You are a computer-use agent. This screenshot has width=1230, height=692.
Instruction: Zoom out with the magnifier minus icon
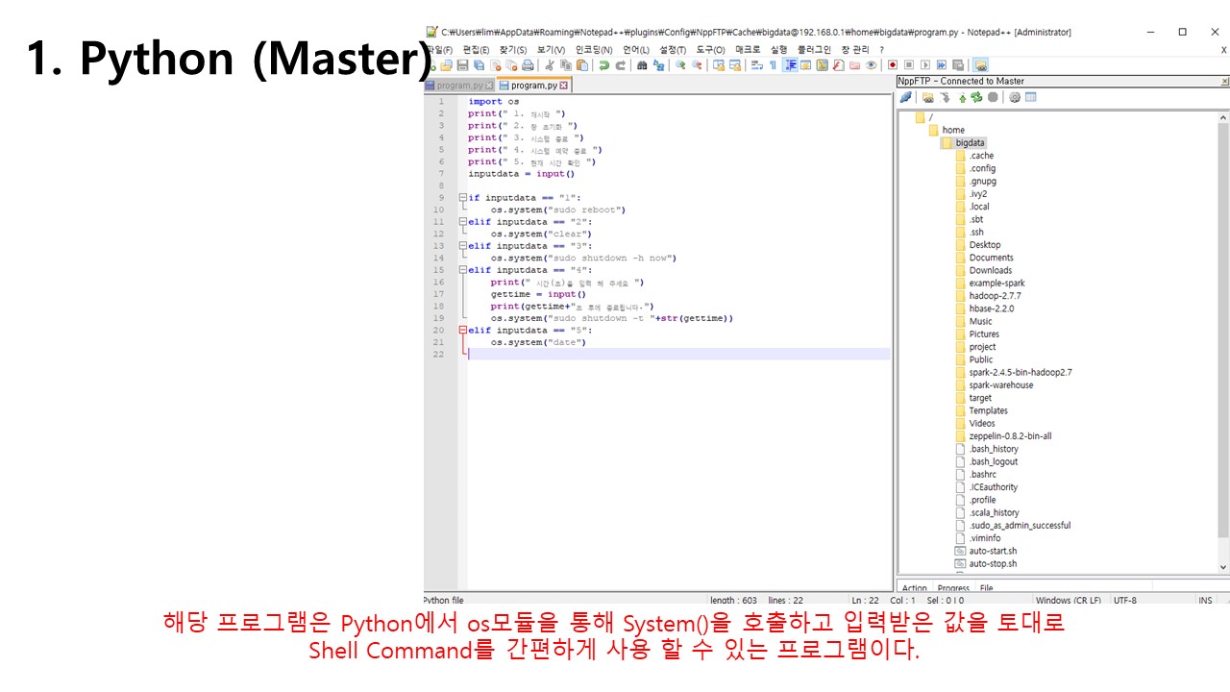pos(697,65)
